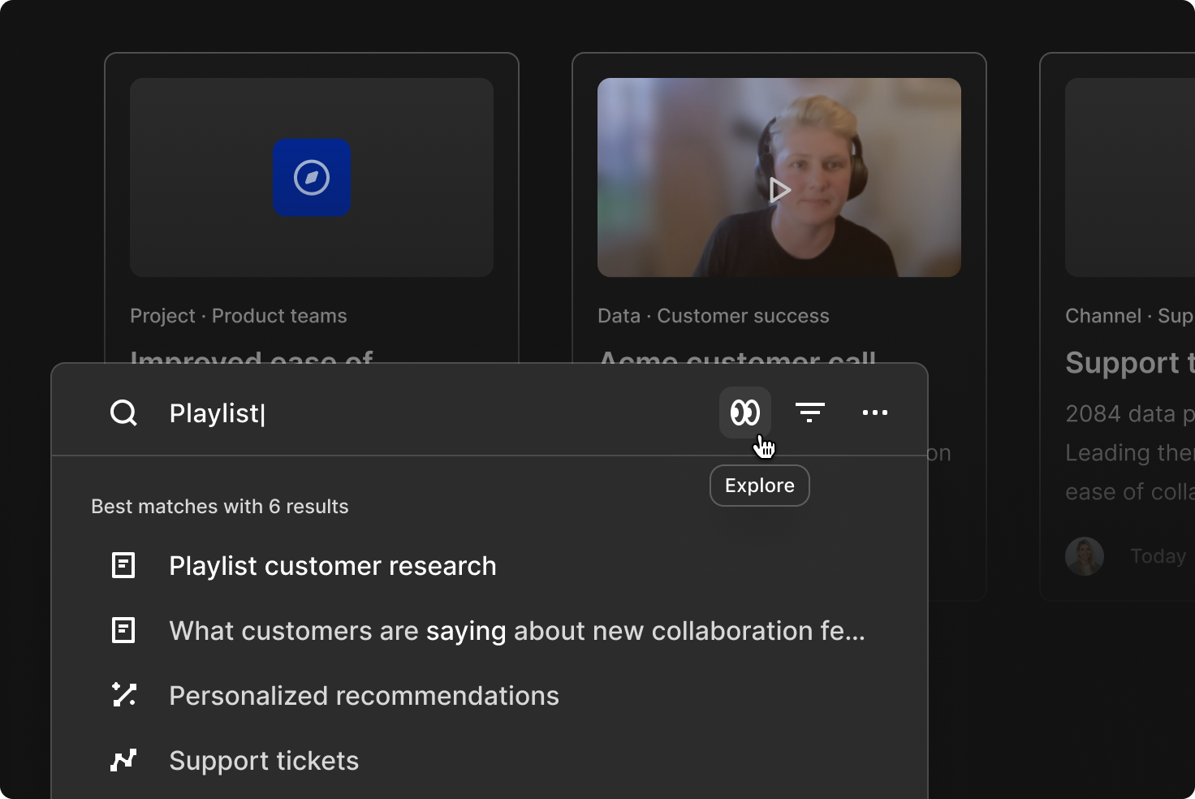Image resolution: width=1195 pixels, height=799 pixels.
Task: Open the Support tickets result
Action: [x=264, y=760]
